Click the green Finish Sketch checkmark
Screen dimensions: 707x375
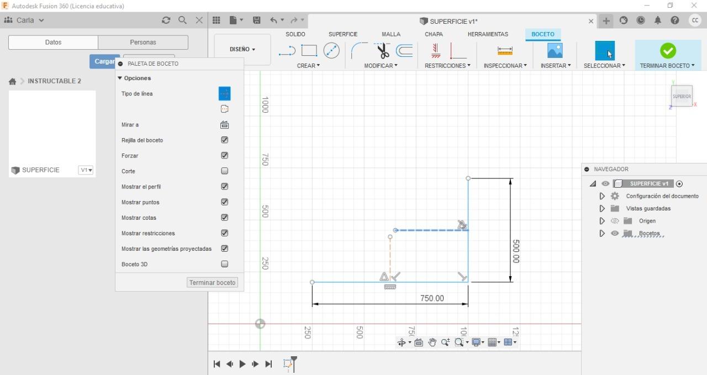[x=668, y=51]
